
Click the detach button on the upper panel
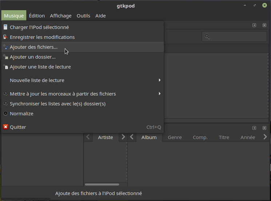(x=254, y=25)
